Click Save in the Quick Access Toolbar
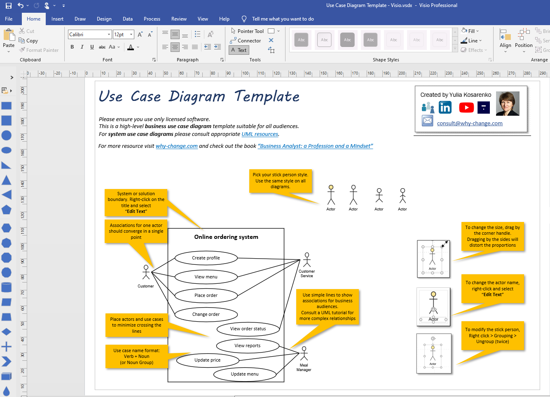This screenshot has height=397, width=550. coord(8,5)
